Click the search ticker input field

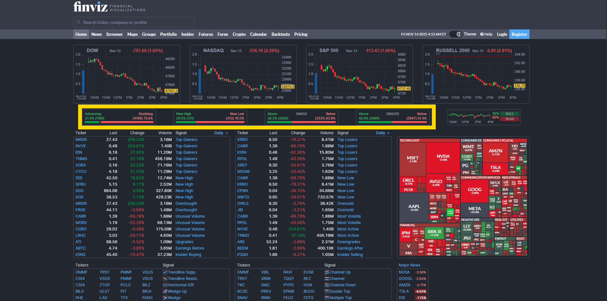point(134,22)
